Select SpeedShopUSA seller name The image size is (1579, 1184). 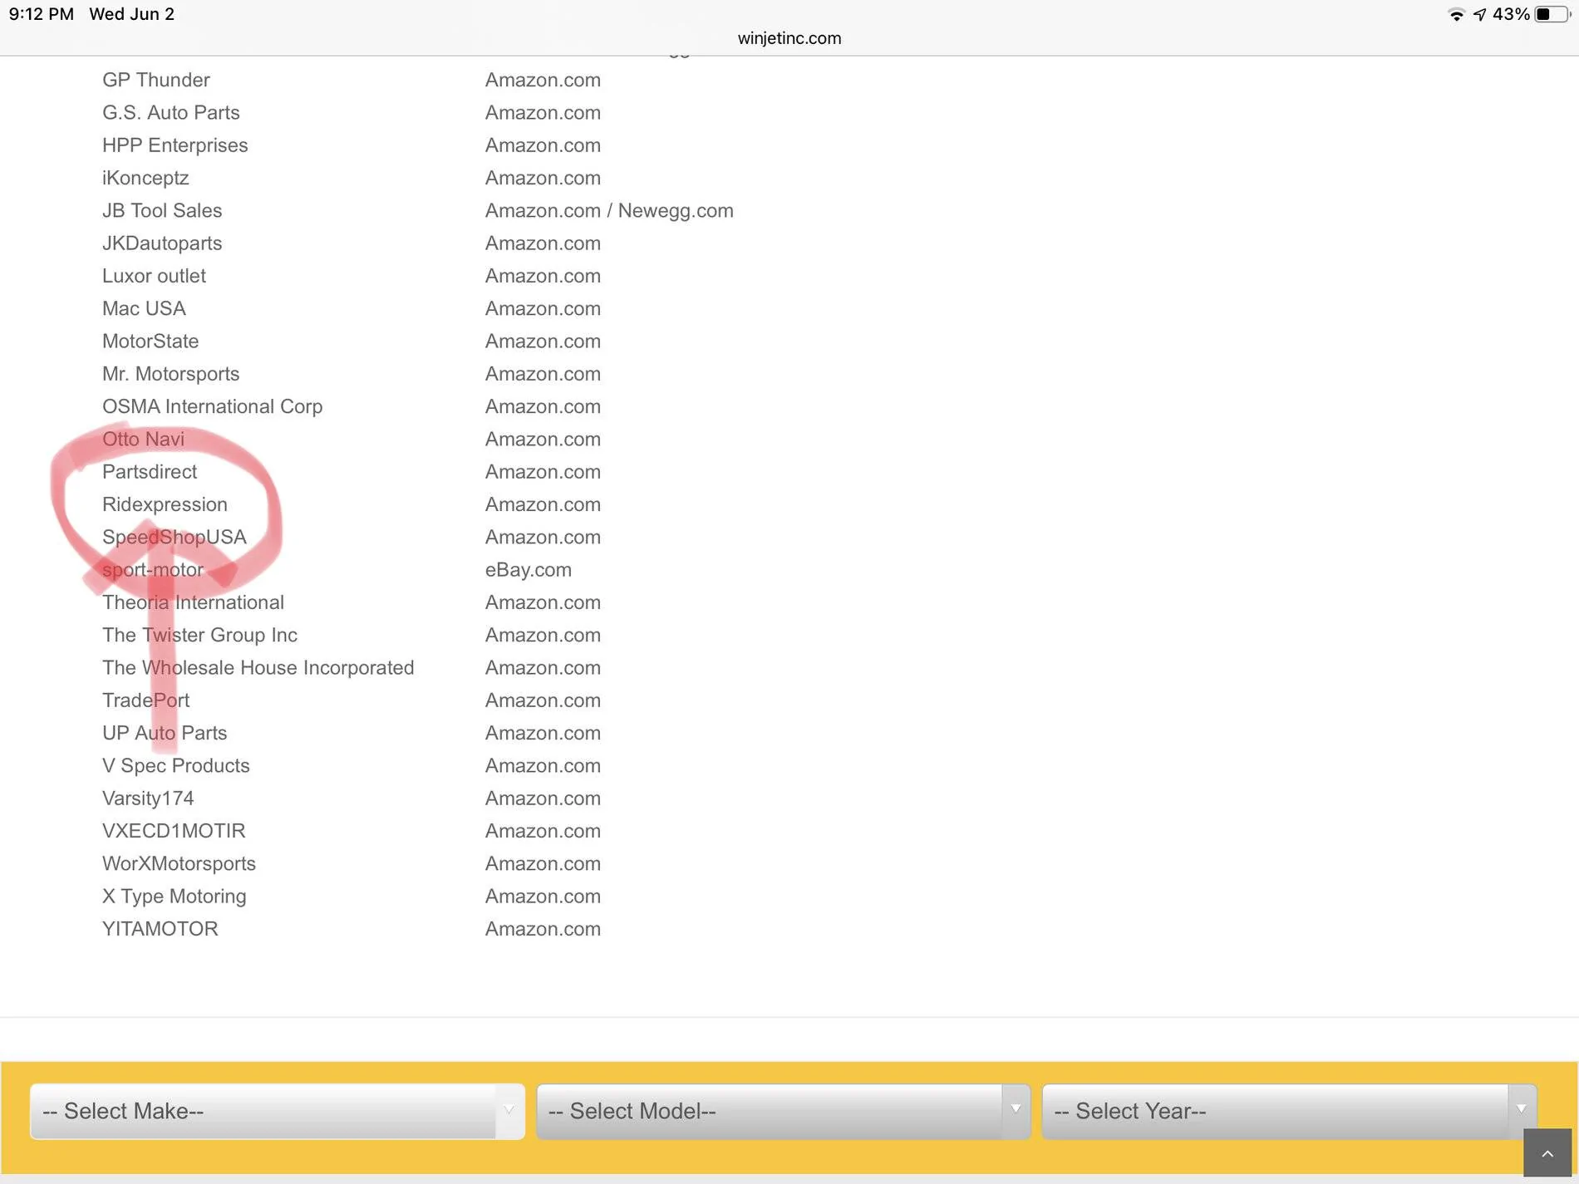(175, 537)
